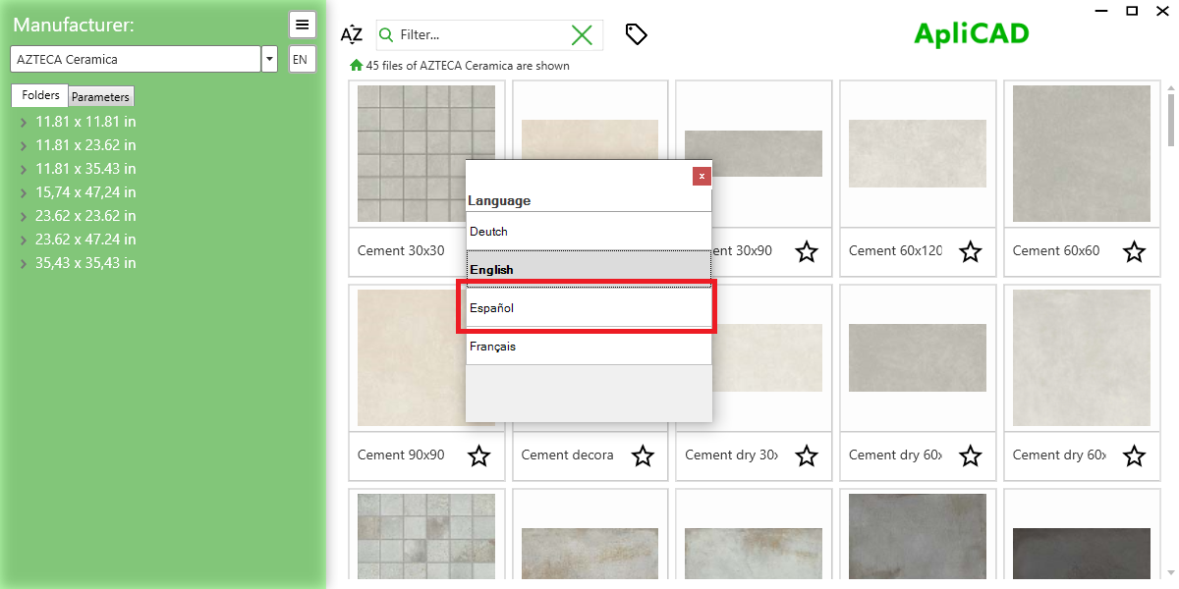
Task: Open language settings via EN button
Action: click(302, 59)
